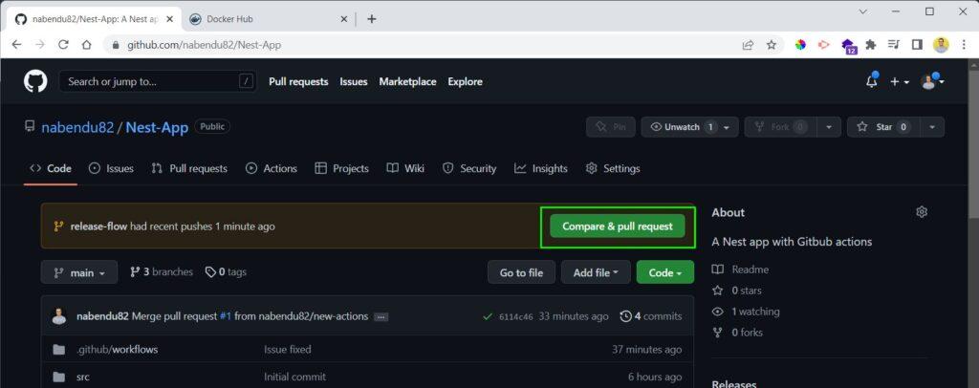This screenshot has width=979, height=388.
Task: Select the Pull requests repository tab
Action: click(189, 168)
